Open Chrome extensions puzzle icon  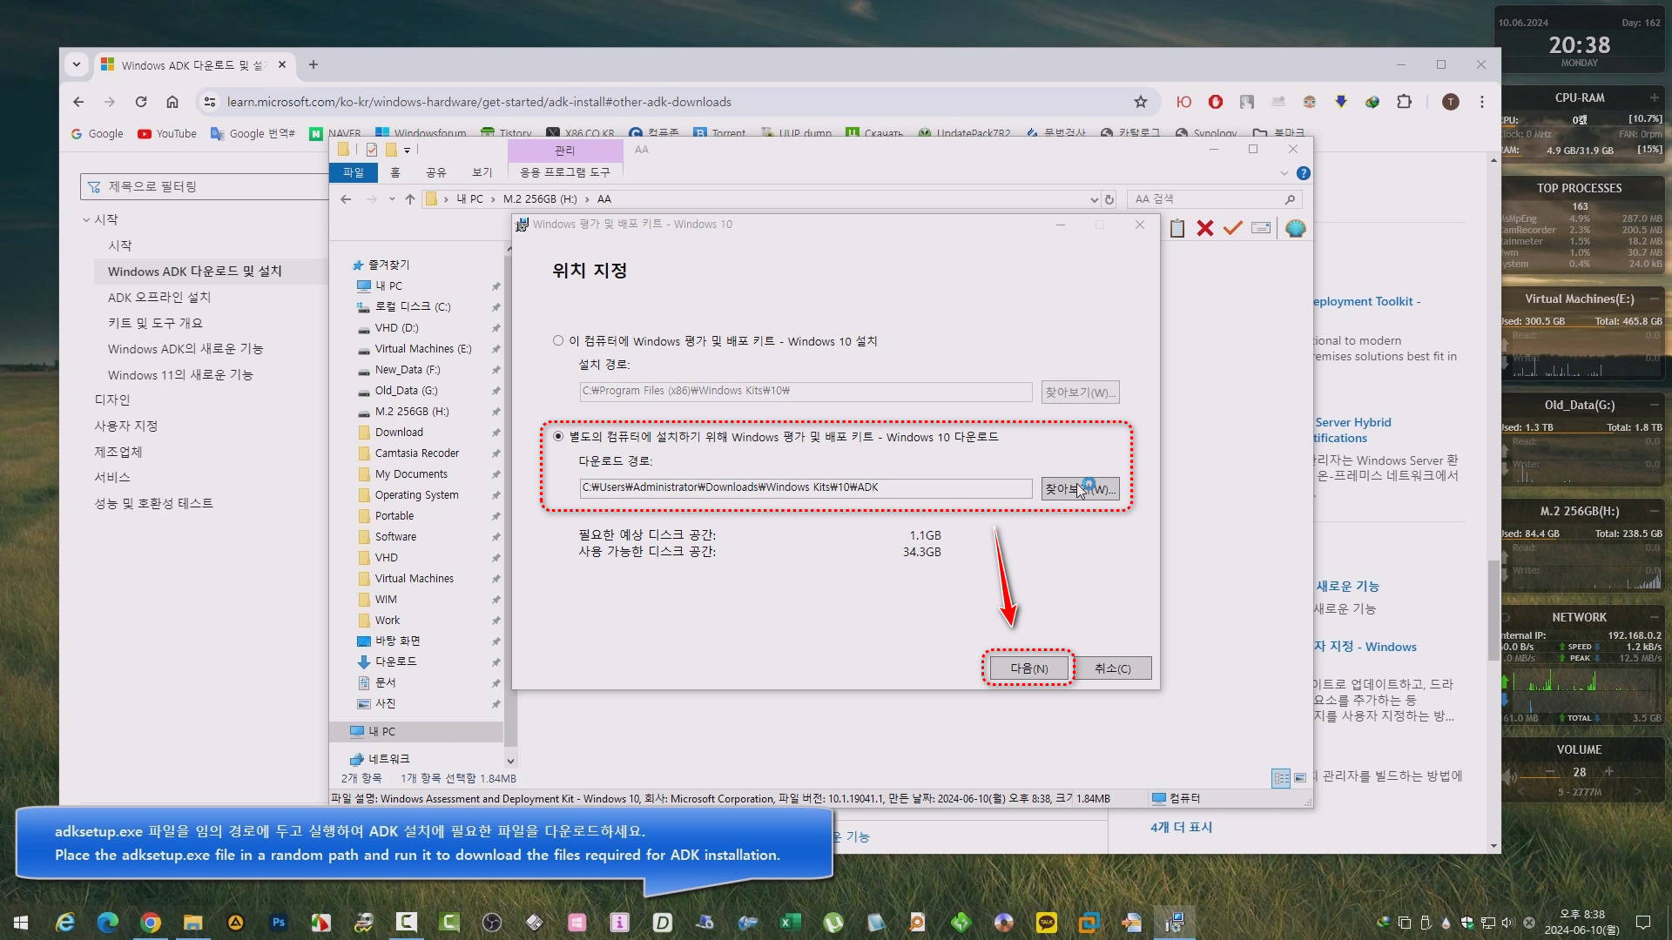(x=1404, y=102)
